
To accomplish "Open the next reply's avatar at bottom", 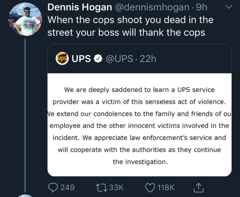I will click(x=25, y=196).
